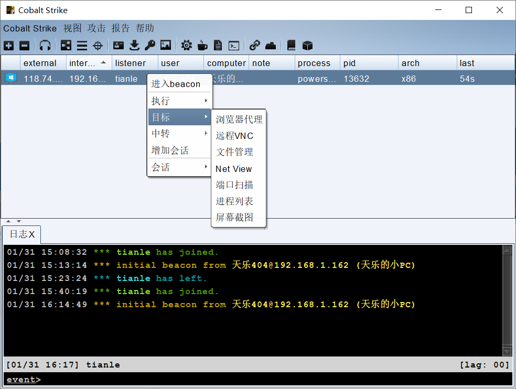Click the cloud manage web server icon
This screenshot has height=389, width=516.
coord(271,46)
